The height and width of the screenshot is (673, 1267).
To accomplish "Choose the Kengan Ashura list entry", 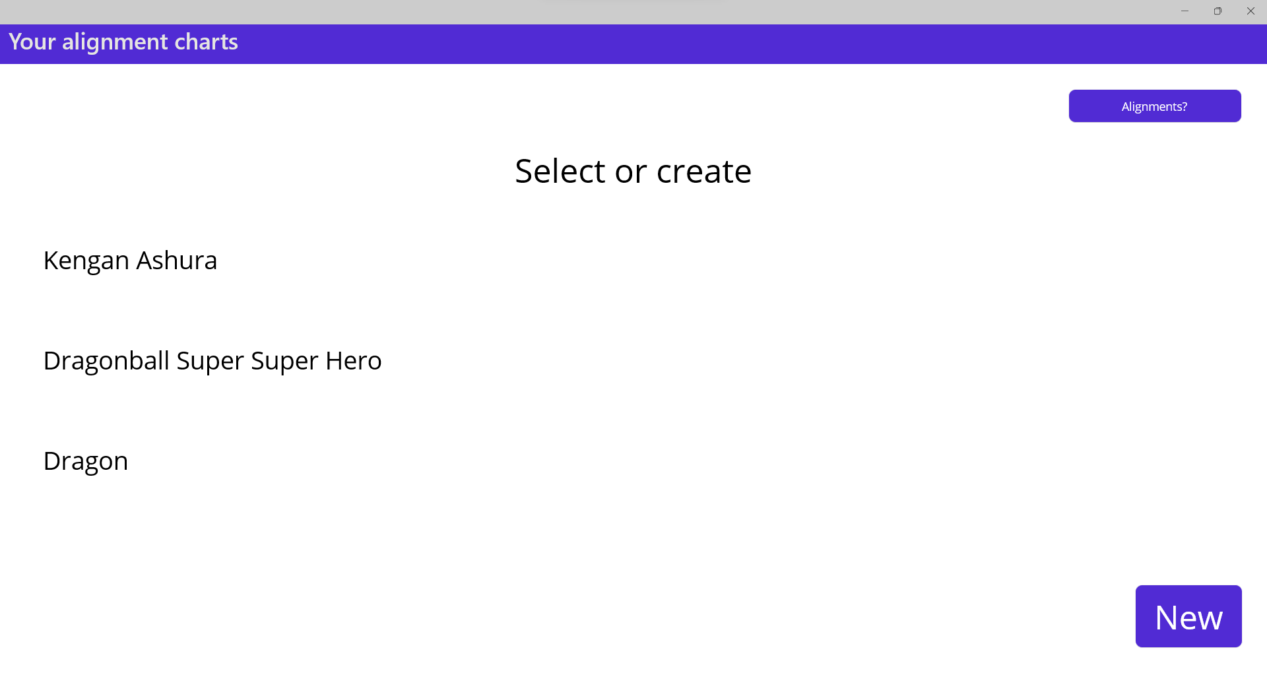I will point(130,261).
